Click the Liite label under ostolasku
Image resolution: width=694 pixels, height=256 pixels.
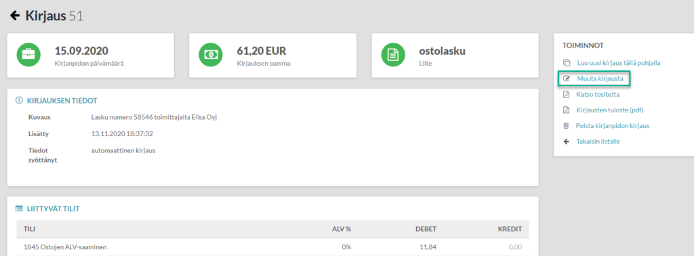[426, 63]
